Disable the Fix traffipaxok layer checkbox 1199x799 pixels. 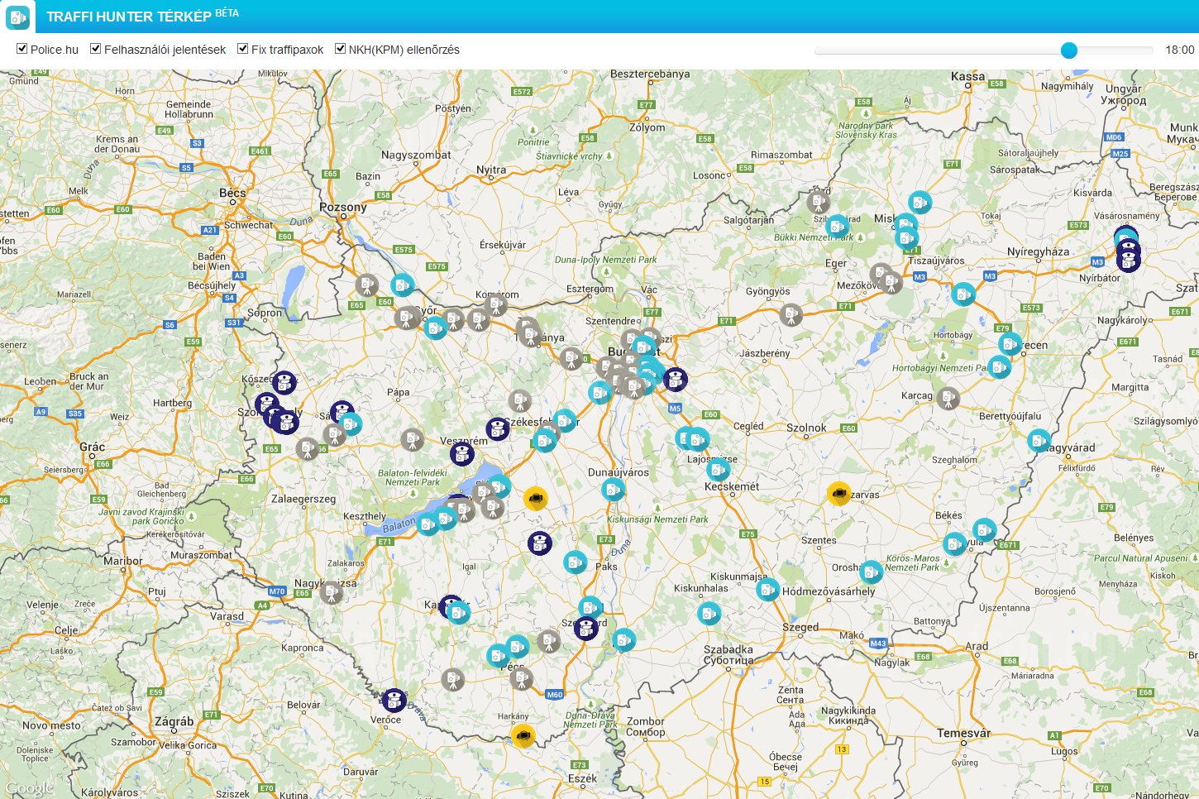(243, 49)
